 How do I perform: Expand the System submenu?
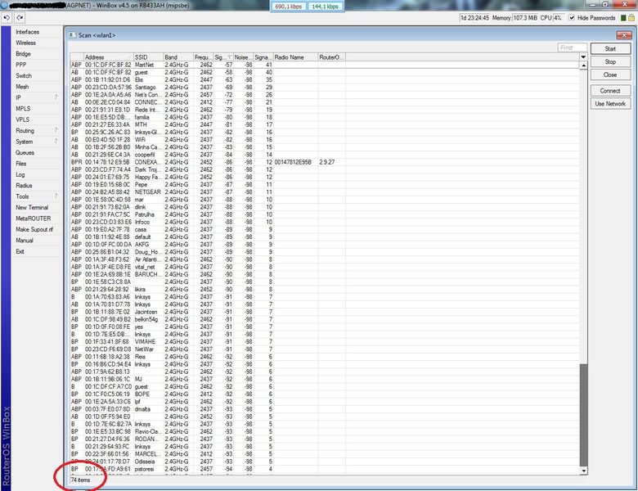(37, 142)
